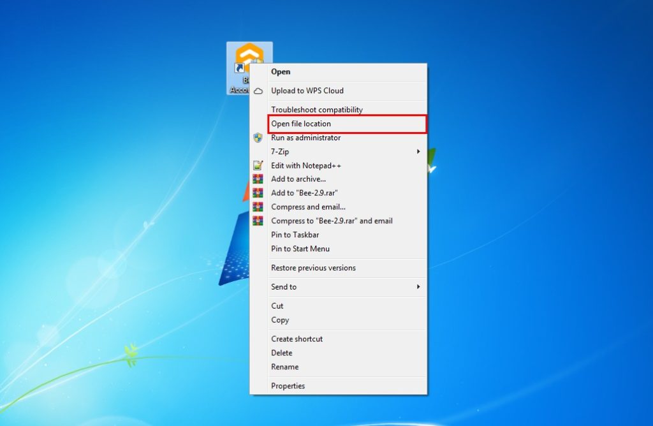The height and width of the screenshot is (426, 653).
Task: Click the WinRAR icon next to Compress and email...
Action: [258, 207]
